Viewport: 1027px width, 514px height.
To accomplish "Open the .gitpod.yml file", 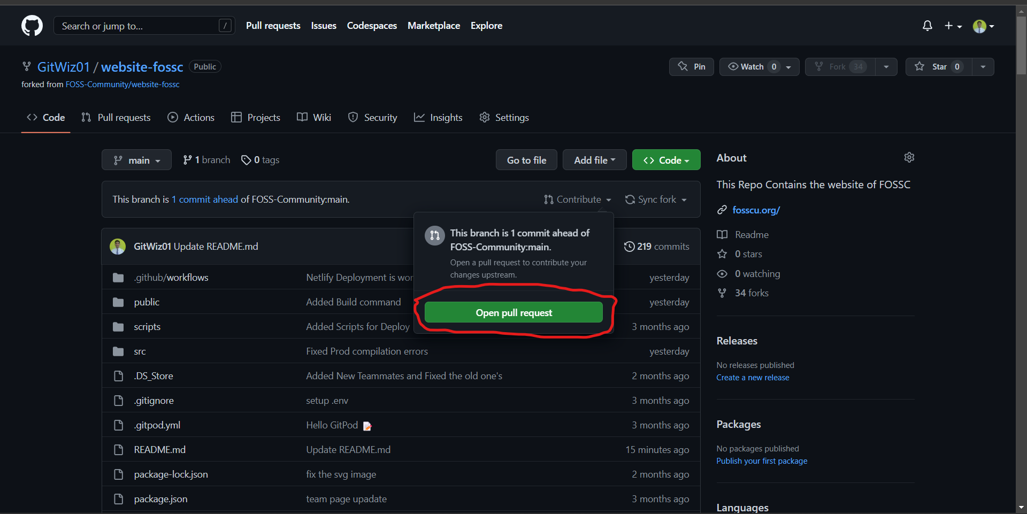I will coord(157,425).
